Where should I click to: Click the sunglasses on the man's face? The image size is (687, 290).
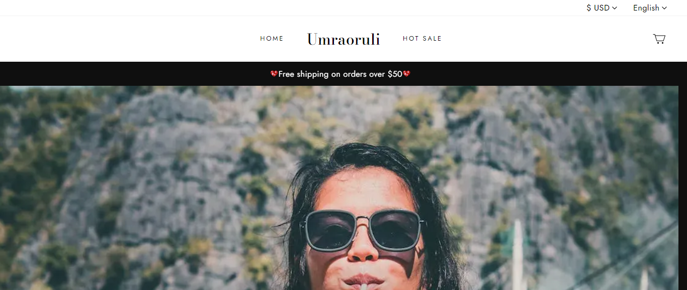(363, 230)
